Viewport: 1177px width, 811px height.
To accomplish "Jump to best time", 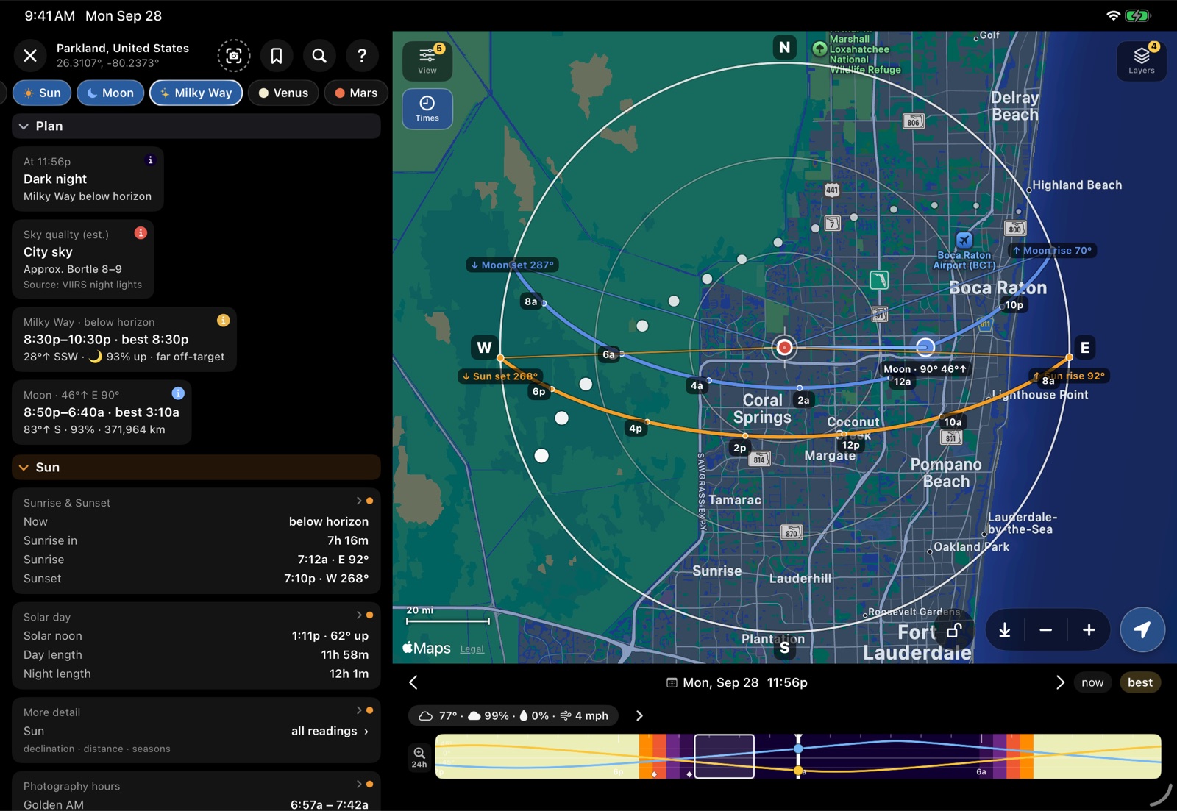I will tap(1140, 683).
